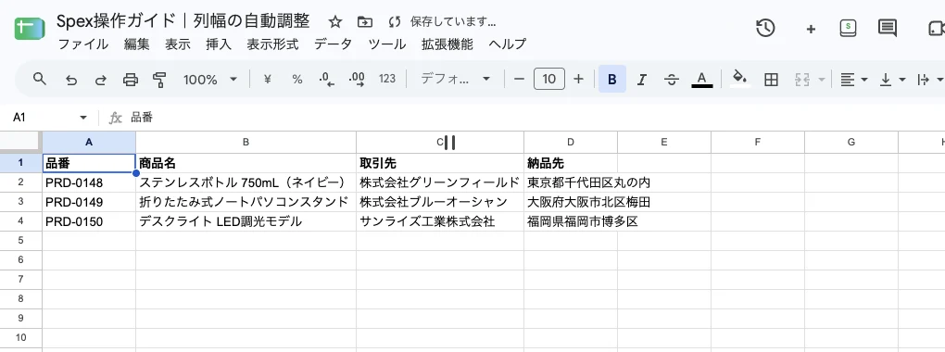Open the fill color picker

click(739, 79)
